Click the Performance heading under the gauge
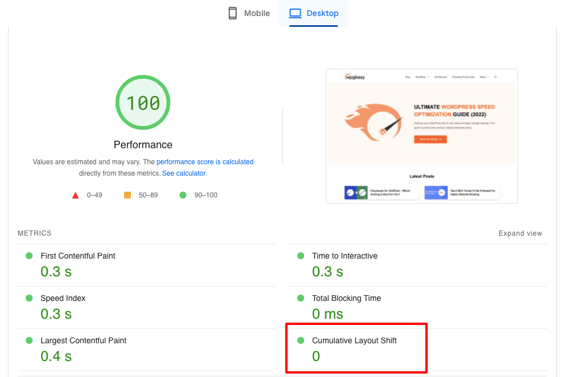This screenshot has width=570, height=377. coord(143,145)
